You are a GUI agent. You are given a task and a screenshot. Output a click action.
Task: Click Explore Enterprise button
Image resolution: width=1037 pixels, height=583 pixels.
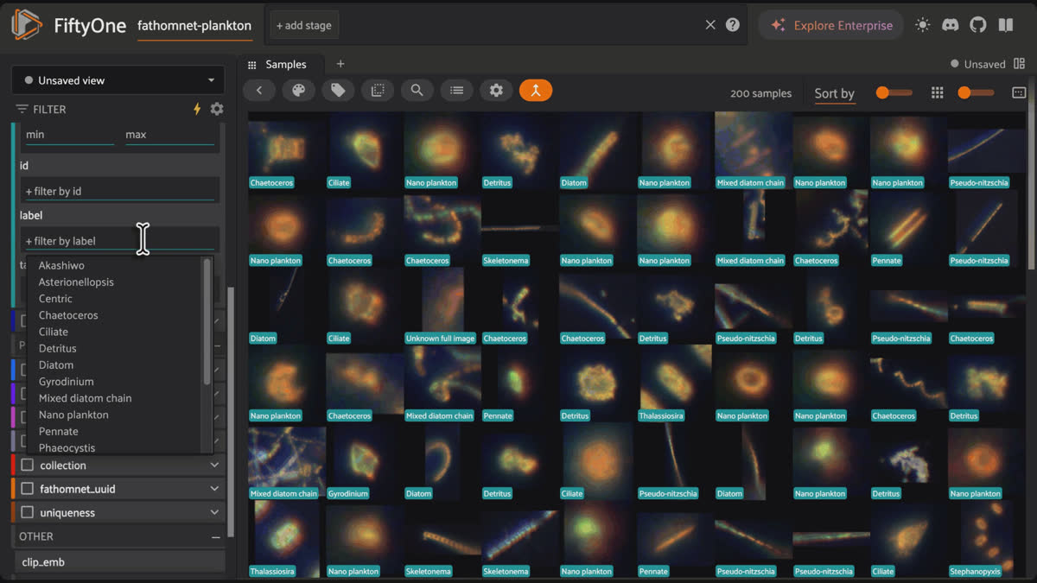point(831,25)
